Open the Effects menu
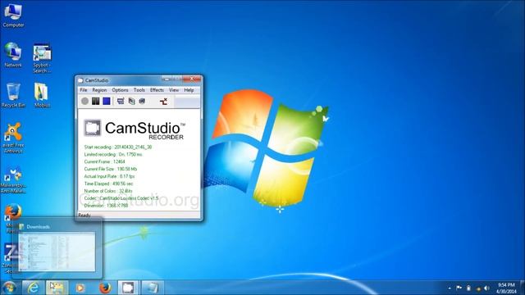 click(157, 90)
